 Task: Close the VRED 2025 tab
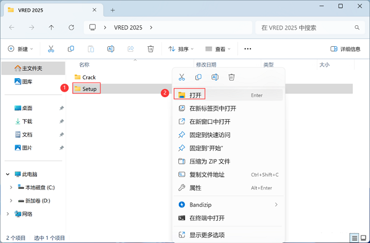pos(94,10)
